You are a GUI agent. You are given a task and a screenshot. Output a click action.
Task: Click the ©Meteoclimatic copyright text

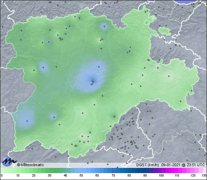tap(30, 165)
